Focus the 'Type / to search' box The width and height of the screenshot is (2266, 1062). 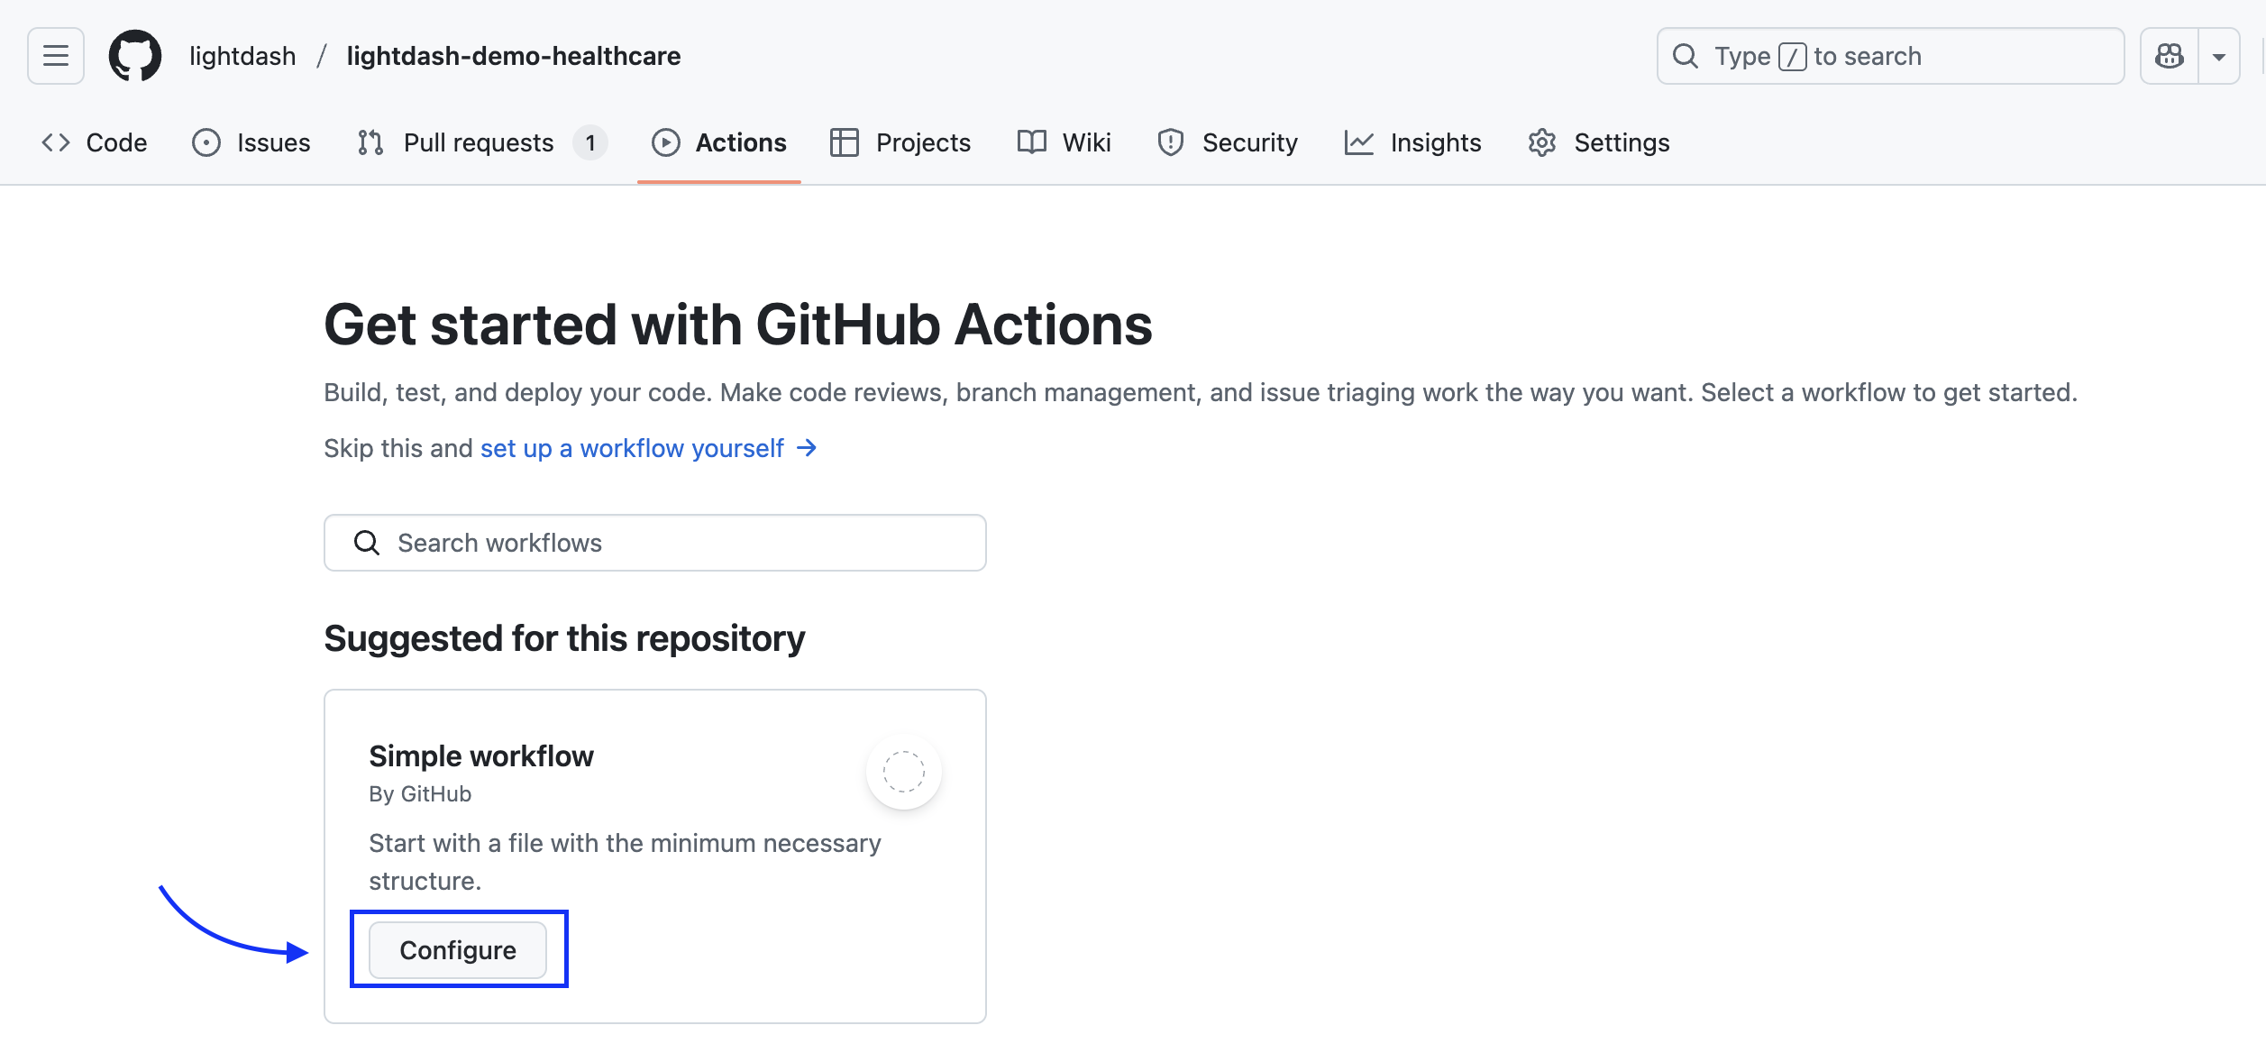[1888, 55]
